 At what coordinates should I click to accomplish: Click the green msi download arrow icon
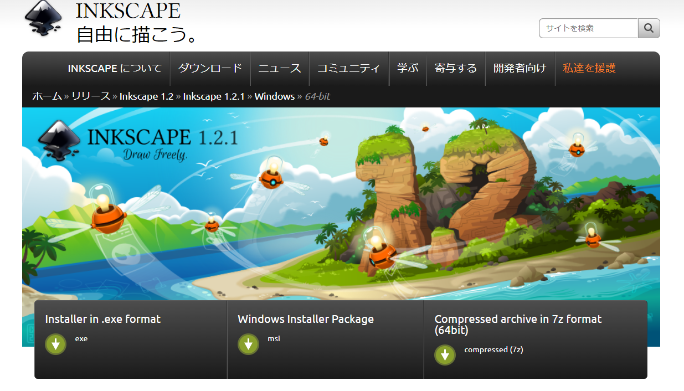pos(248,344)
